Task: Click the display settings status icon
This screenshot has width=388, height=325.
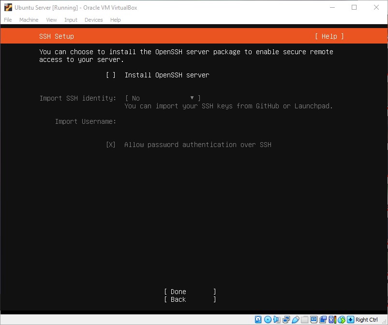Action: click(314, 320)
